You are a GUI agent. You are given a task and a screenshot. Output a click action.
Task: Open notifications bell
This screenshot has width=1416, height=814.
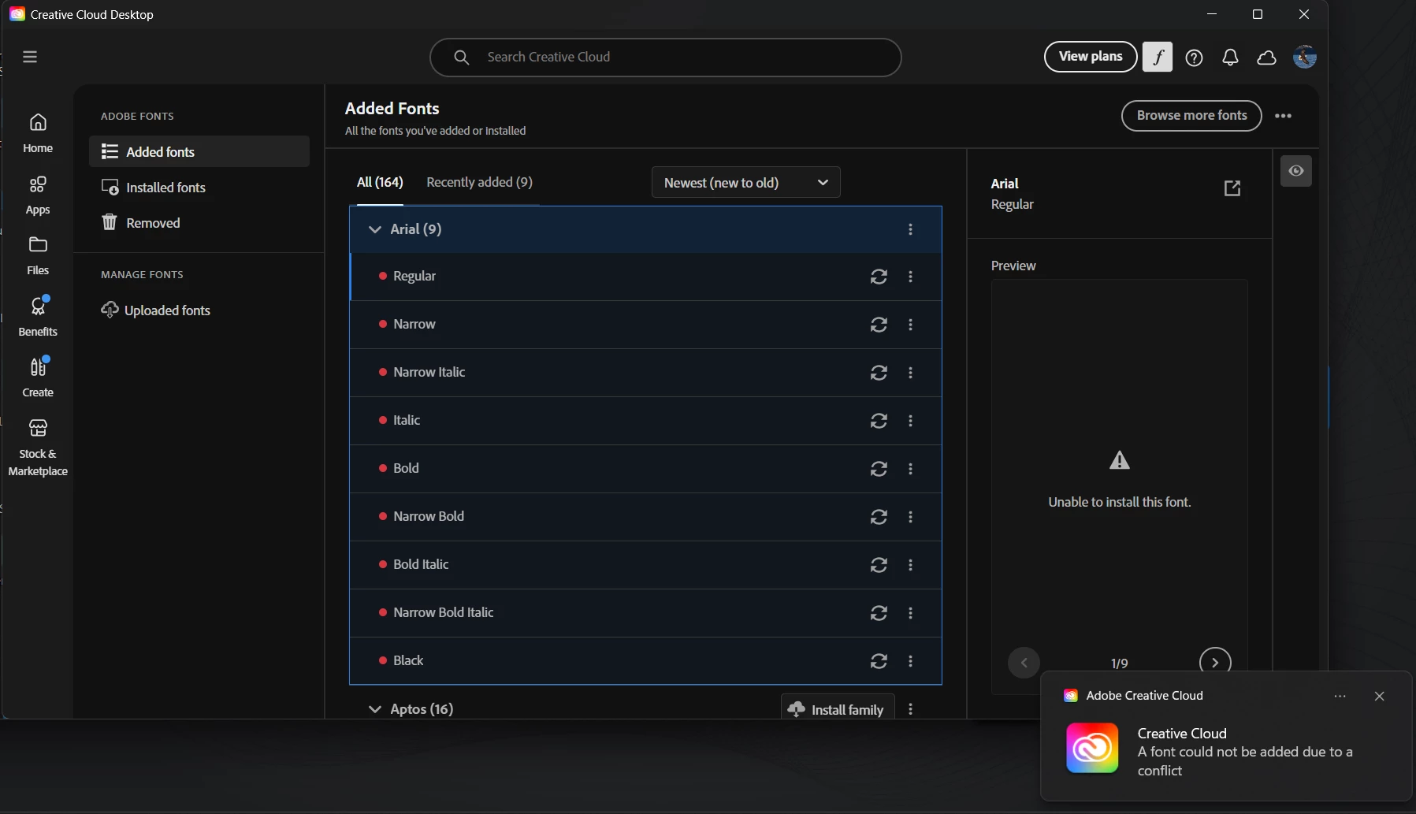point(1230,58)
